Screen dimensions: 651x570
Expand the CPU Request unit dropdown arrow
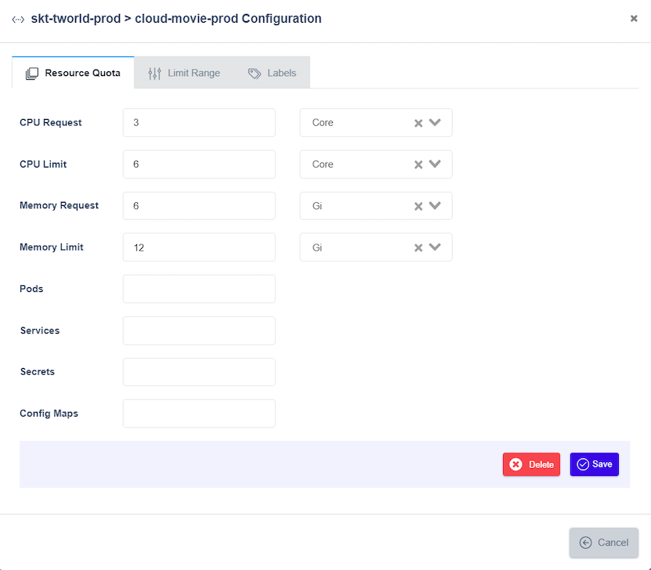[435, 122]
